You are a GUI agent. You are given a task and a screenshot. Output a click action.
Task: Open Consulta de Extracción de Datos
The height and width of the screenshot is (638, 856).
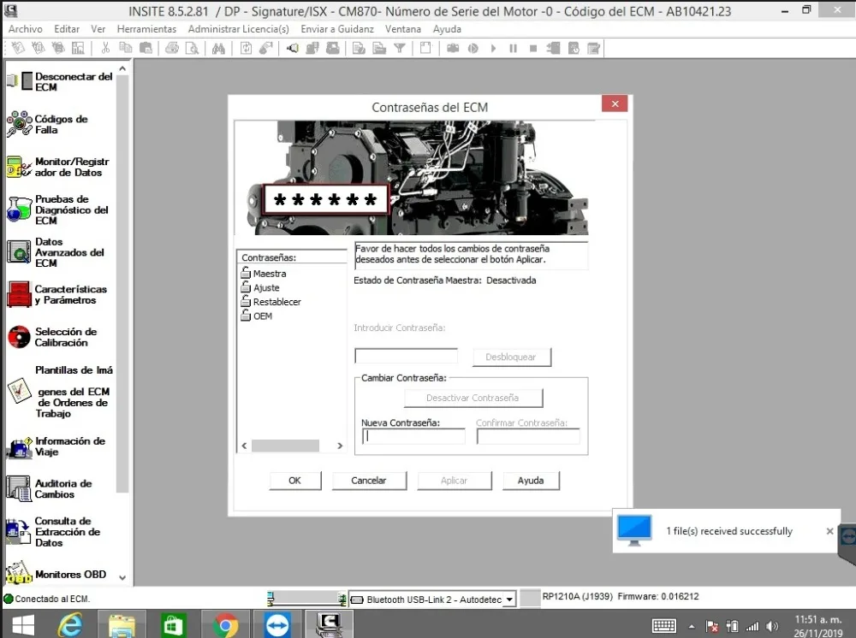pos(53,532)
